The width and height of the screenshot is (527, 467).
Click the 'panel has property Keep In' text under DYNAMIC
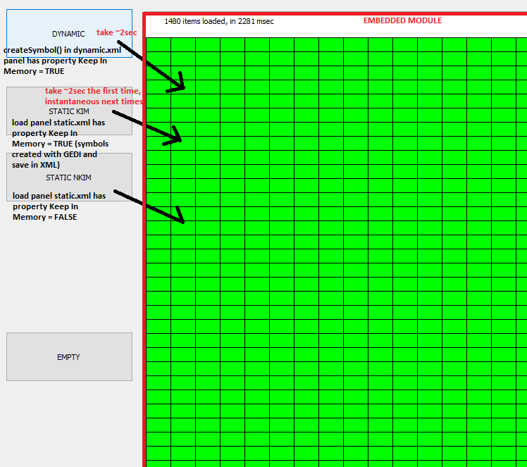click(55, 61)
